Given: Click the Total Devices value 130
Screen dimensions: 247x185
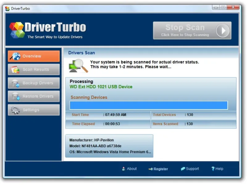Looking at the screenshot, I should click(x=190, y=115).
